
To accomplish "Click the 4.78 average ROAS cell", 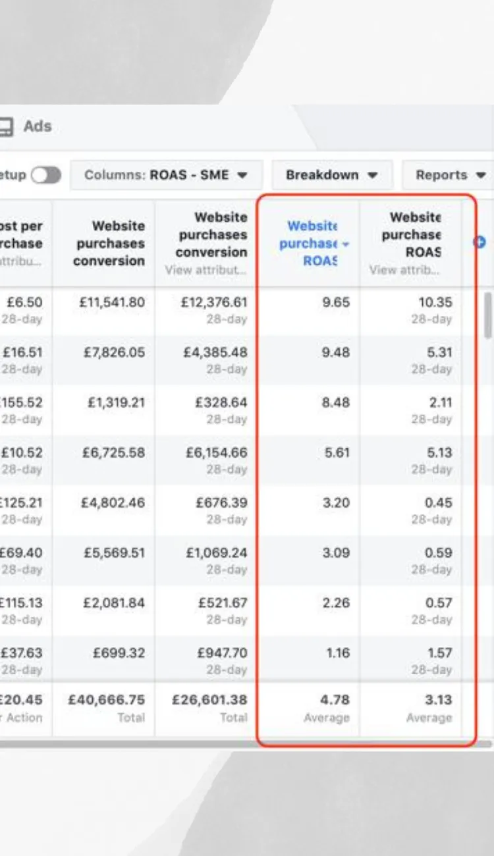I will (335, 700).
